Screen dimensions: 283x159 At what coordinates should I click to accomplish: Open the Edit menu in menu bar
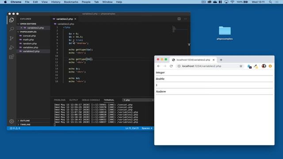(x=35, y=2)
